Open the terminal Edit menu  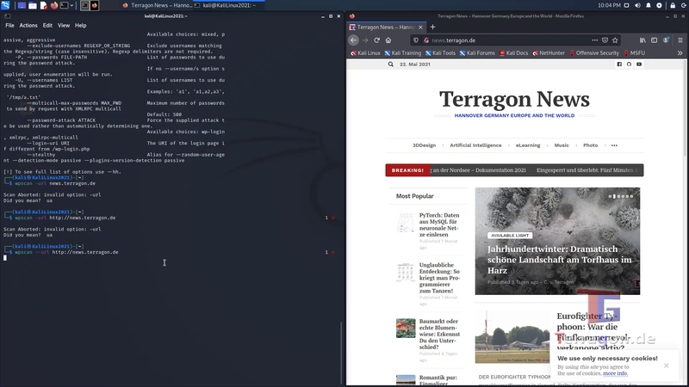(47, 26)
